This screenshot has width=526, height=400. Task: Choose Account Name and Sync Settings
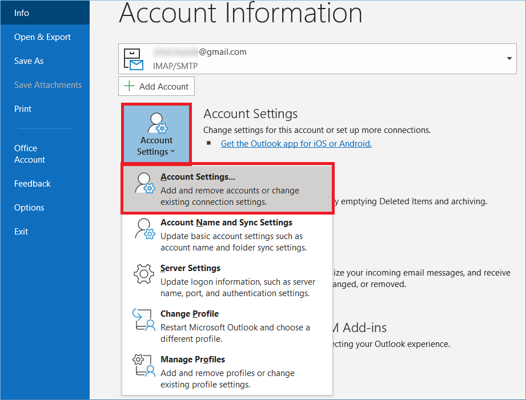(227, 235)
